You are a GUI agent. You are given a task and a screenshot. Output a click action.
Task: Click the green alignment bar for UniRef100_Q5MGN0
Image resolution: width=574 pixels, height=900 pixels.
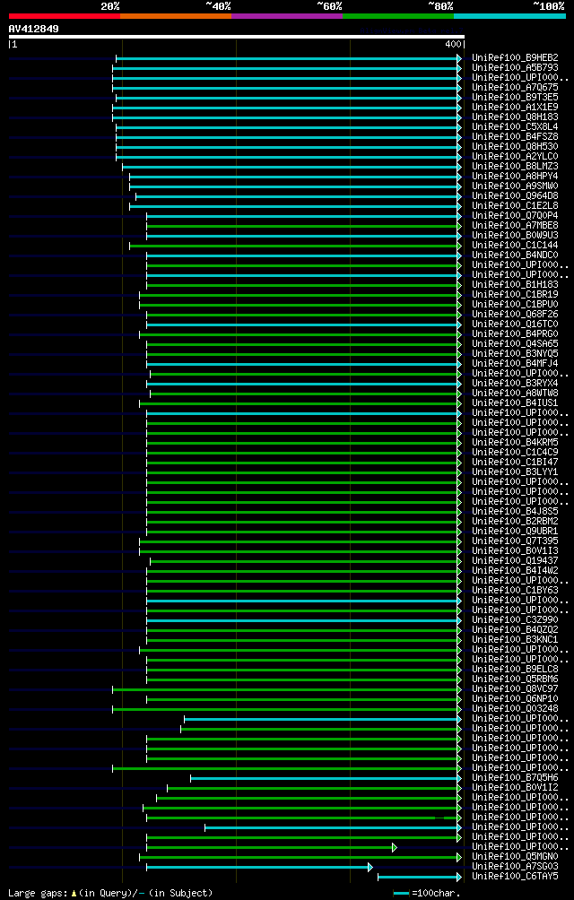(299, 858)
